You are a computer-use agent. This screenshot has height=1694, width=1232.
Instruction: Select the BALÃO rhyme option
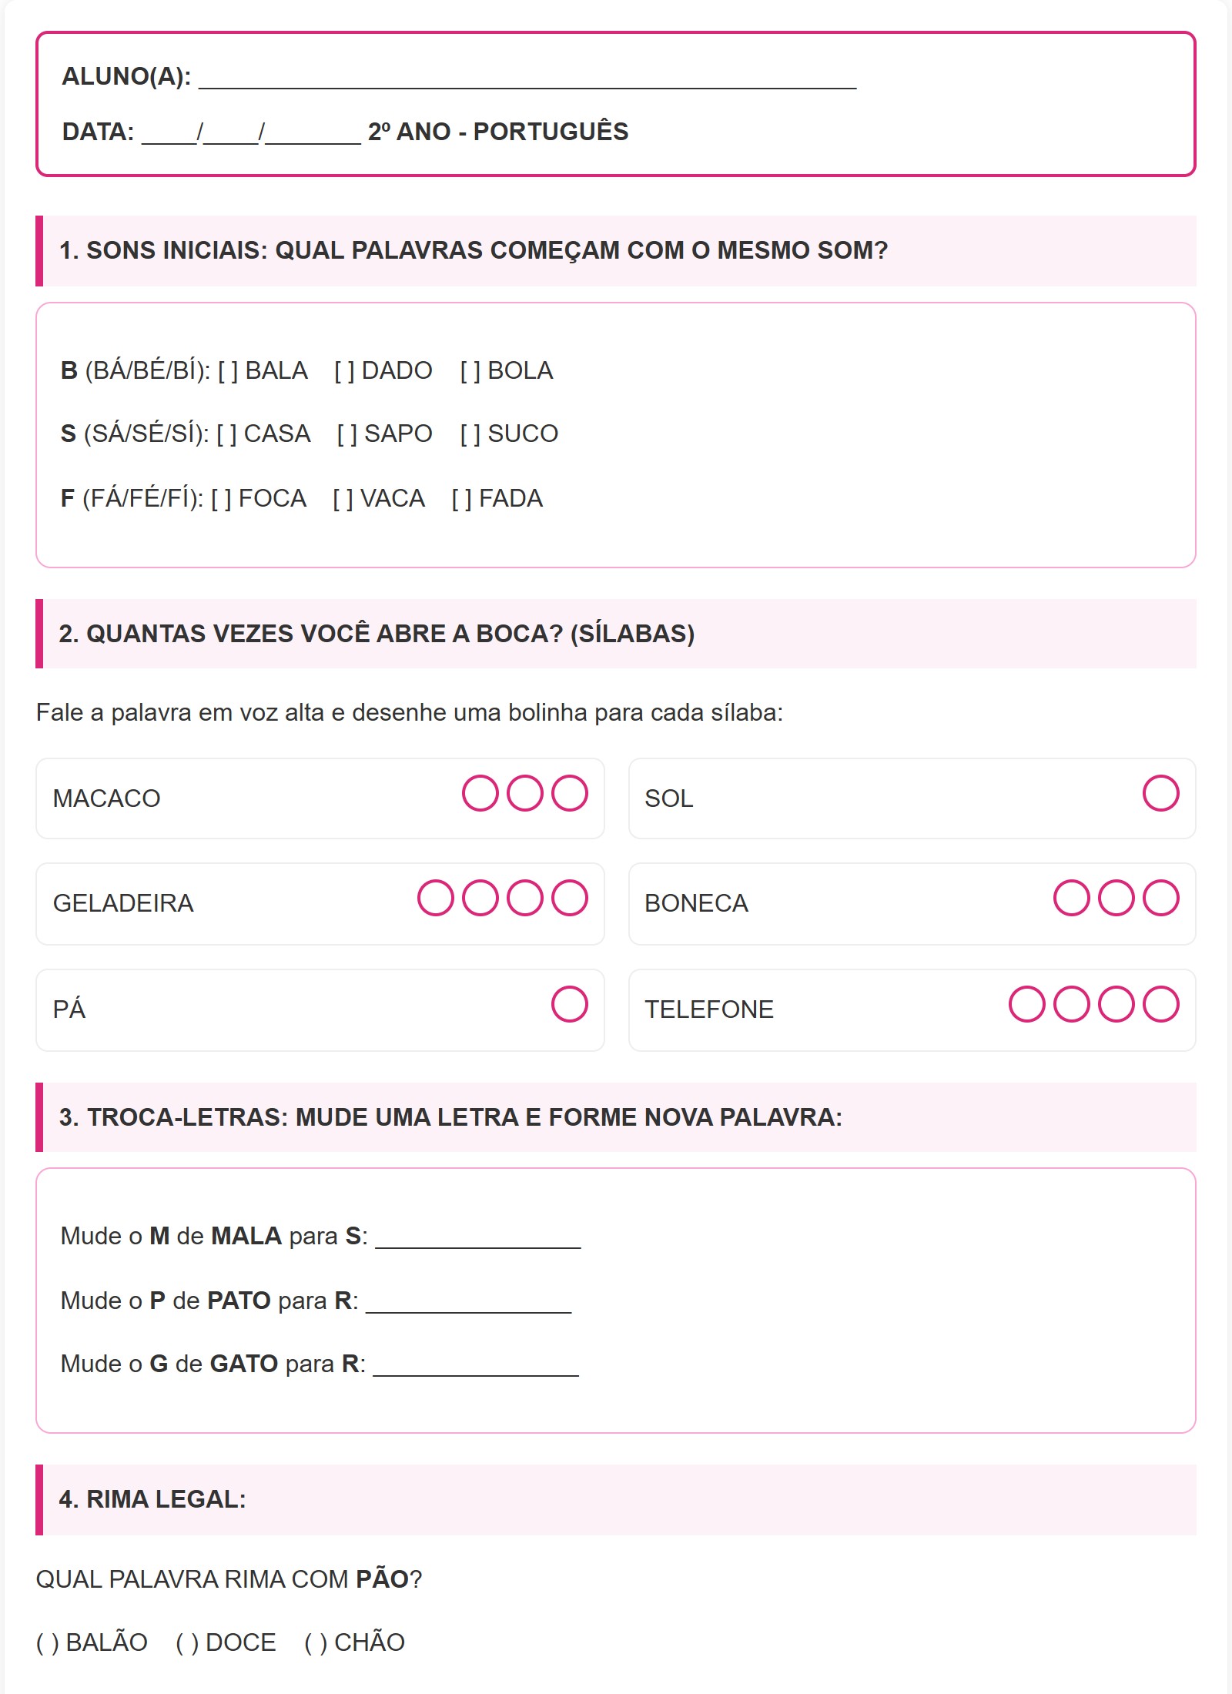pyautogui.click(x=48, y=1643)
